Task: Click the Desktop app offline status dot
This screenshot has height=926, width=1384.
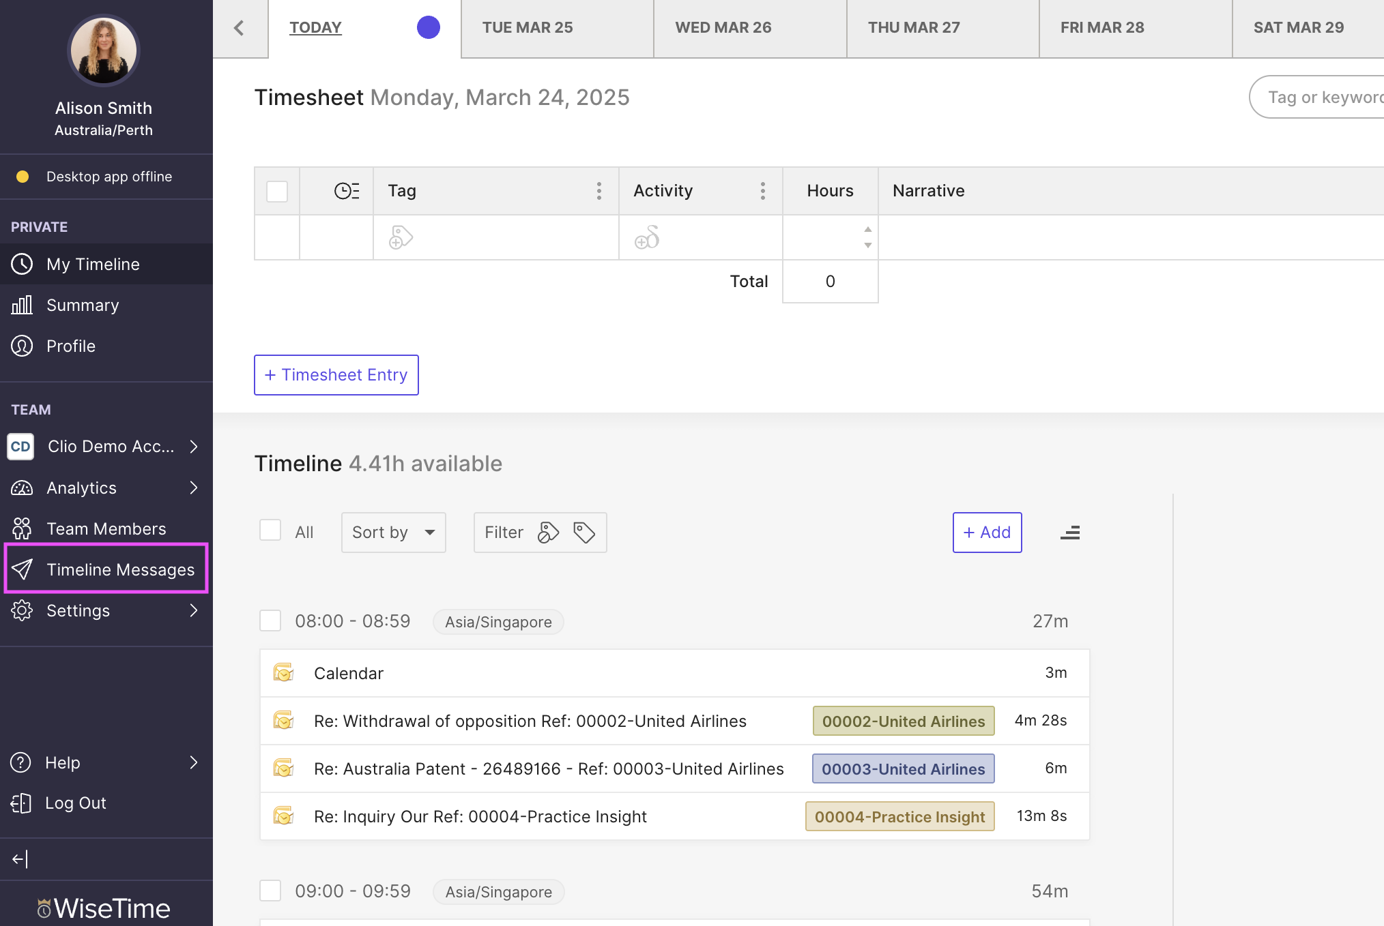Action: click(23, 177)
